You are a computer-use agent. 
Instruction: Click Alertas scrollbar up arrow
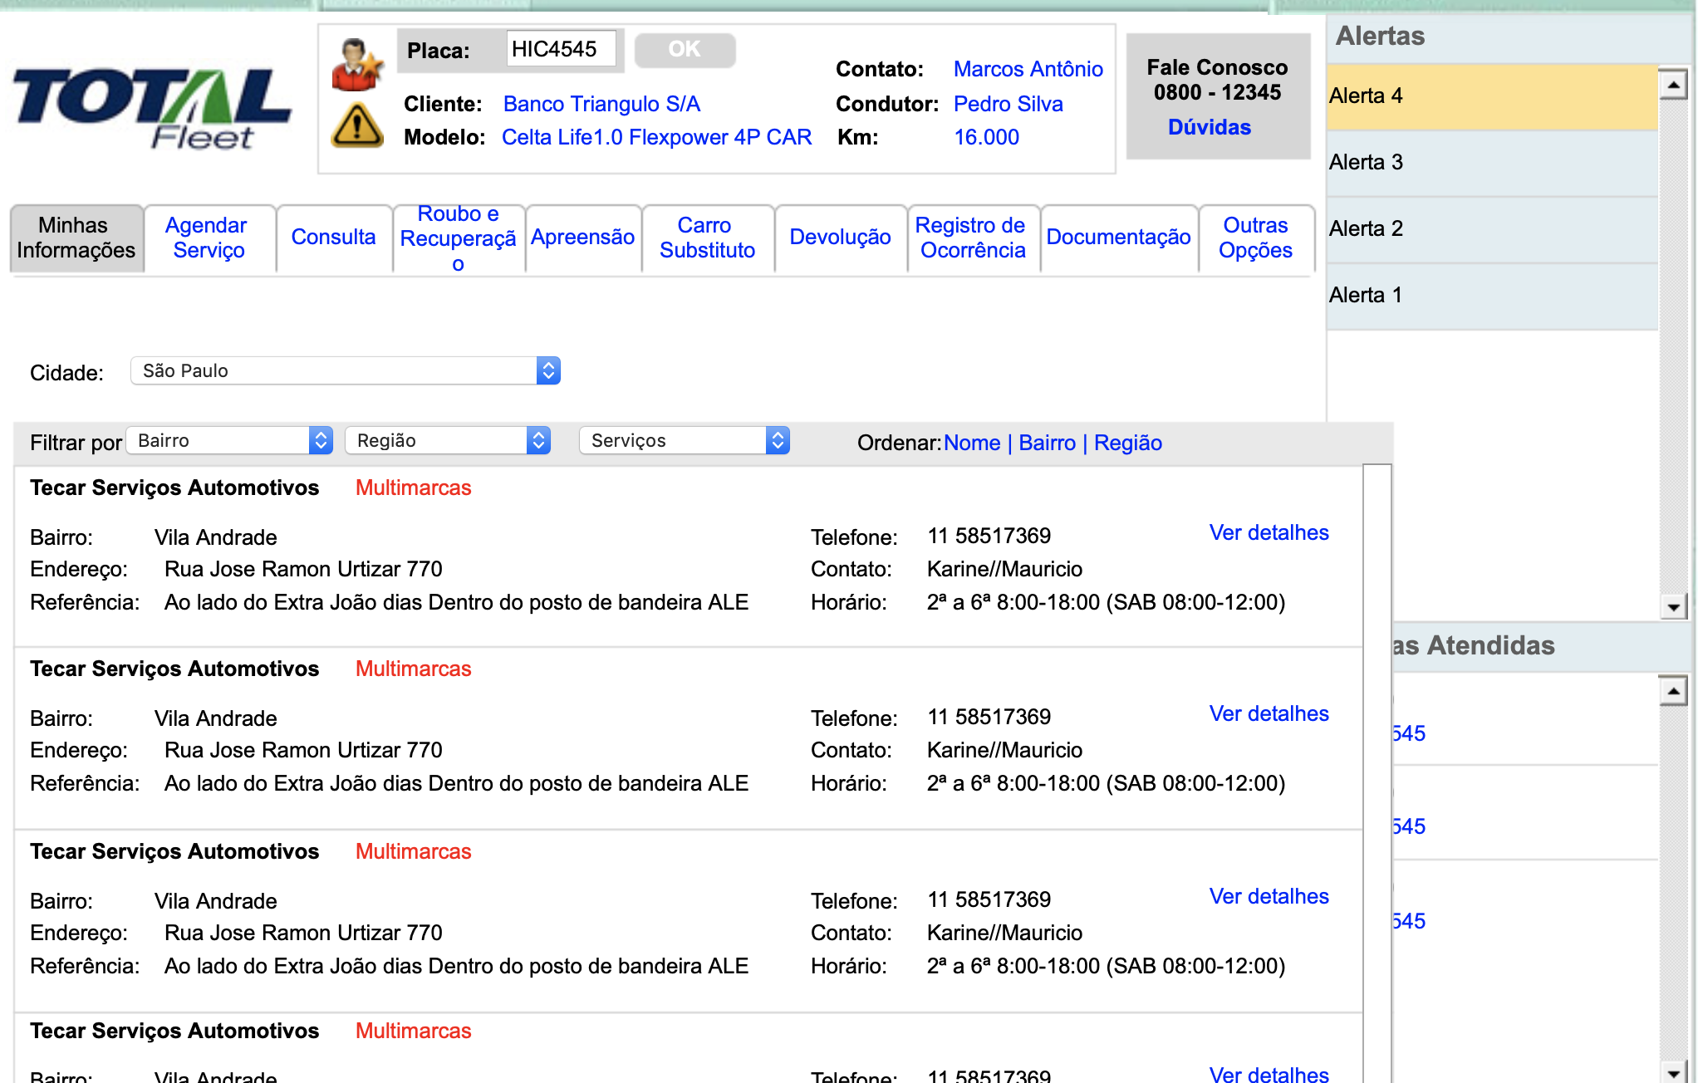point(1673,85)
